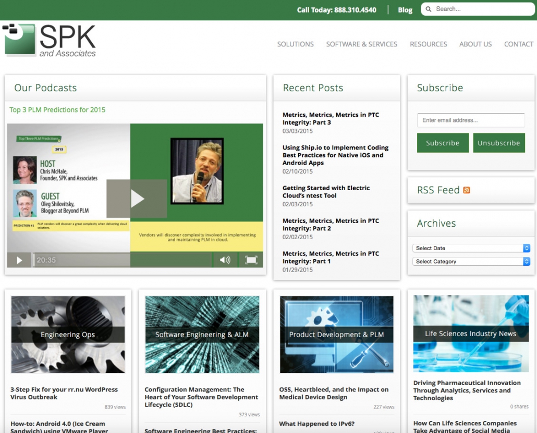
Task: Open the Resources navigation menu
Action: pos(428,44)
